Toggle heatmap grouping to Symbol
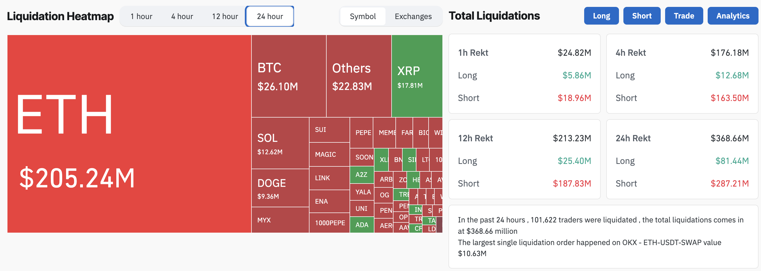Image resolution: width=761 pixels, height=271 pixels. click(x=363, y=16)
